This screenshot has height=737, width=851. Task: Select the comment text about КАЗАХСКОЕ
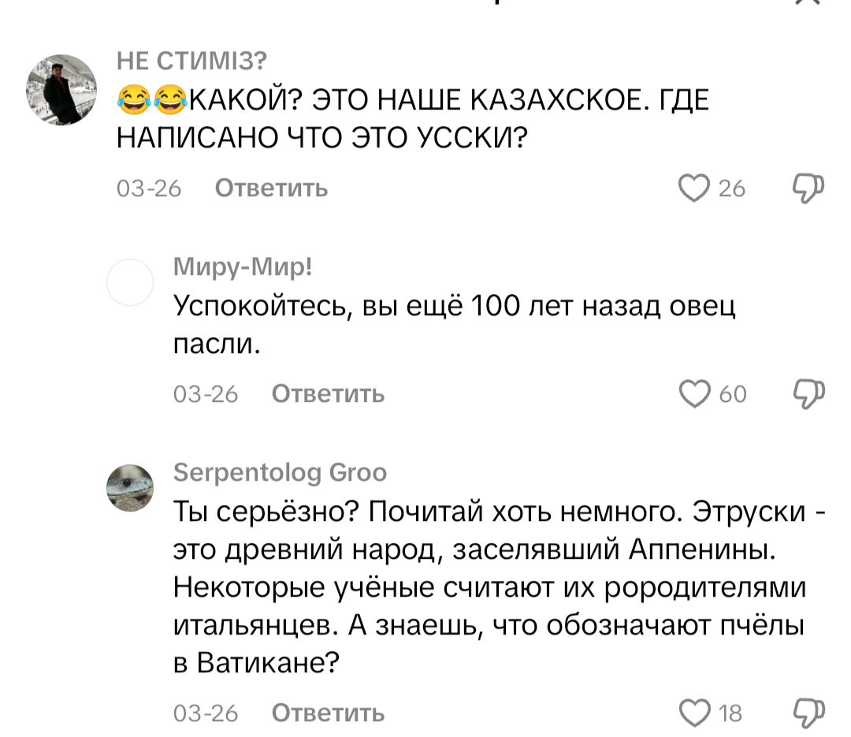coord(410,118)
